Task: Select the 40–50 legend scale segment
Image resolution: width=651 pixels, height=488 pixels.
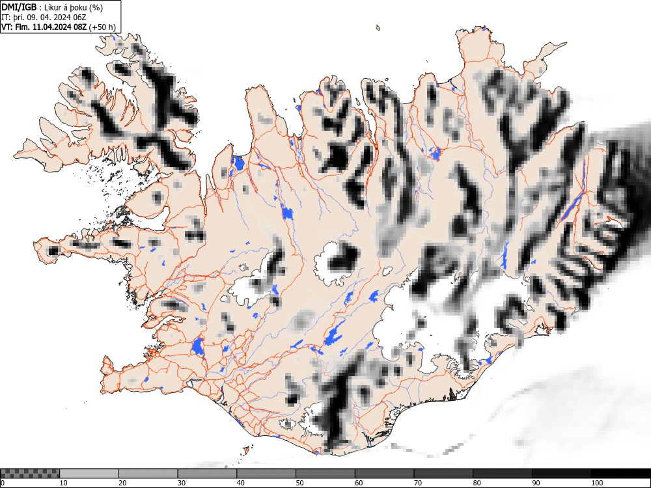Action: click(x=266, y=474)
